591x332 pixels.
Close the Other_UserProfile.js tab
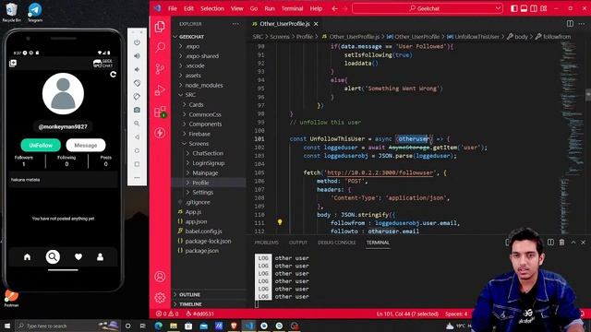(x=316, y=24)
